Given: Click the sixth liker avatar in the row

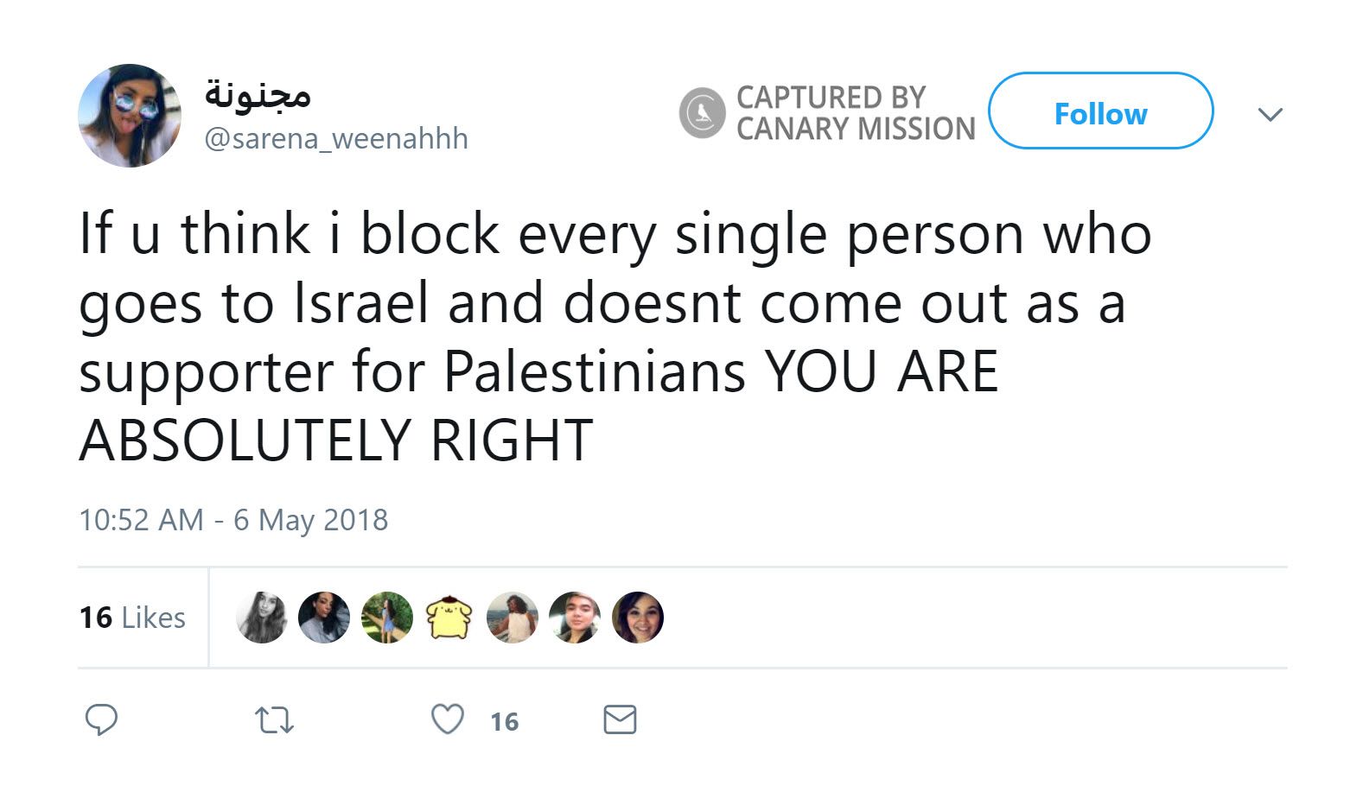Looking at the screenshot, I should (575, 618).
